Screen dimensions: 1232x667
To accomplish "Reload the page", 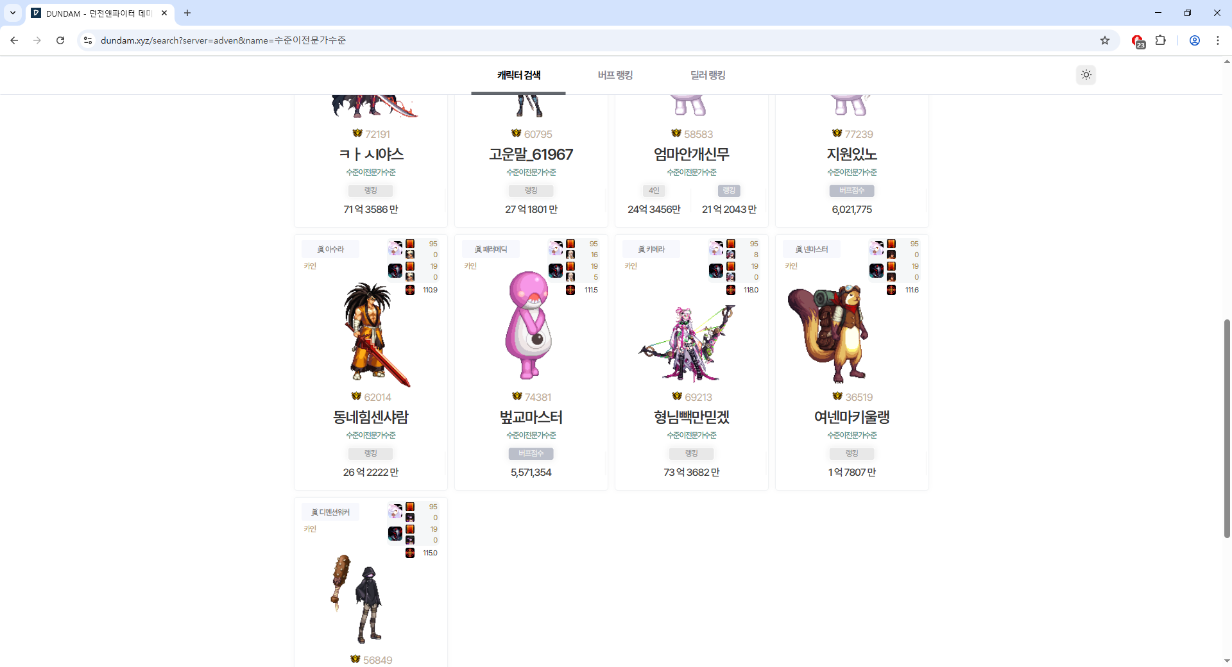I will pos(60,40).
